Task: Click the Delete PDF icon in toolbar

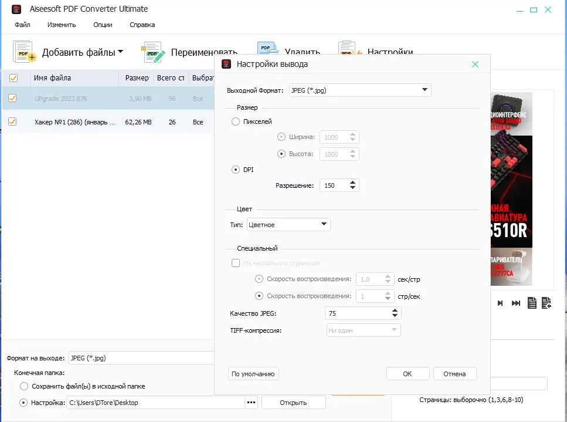Action: [267, 48]
